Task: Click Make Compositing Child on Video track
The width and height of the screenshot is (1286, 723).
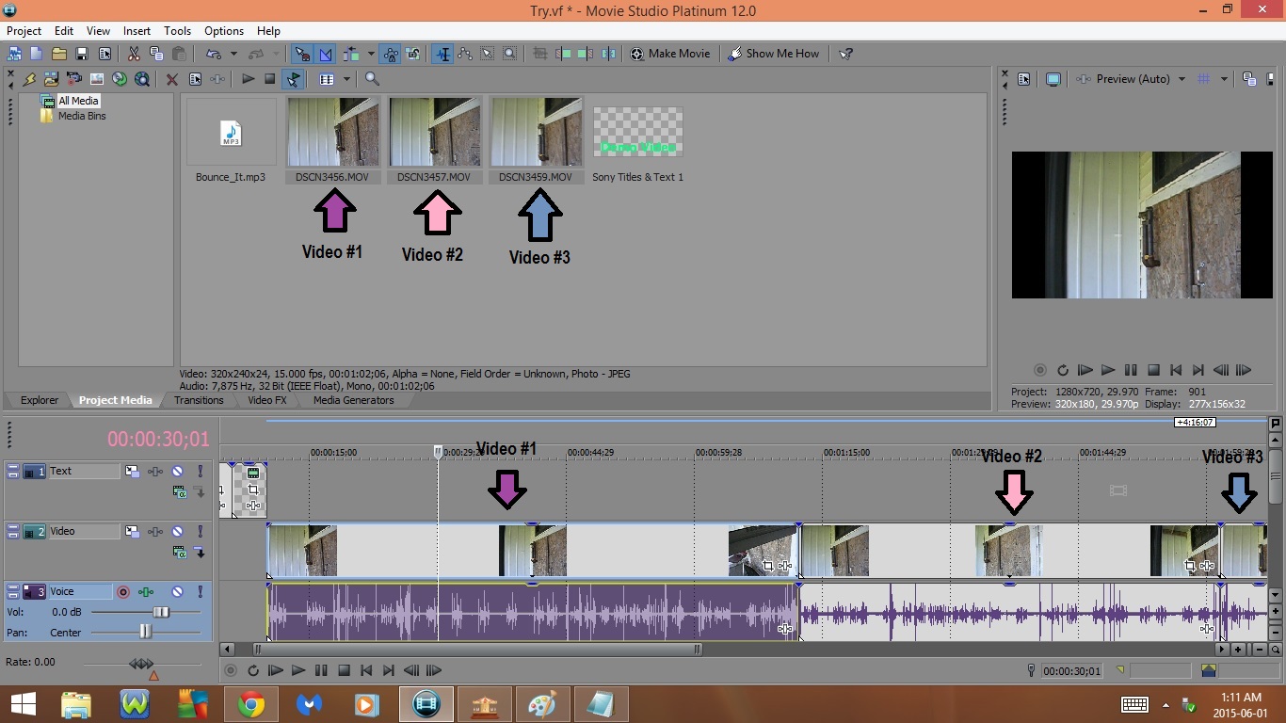Action: 201,553
